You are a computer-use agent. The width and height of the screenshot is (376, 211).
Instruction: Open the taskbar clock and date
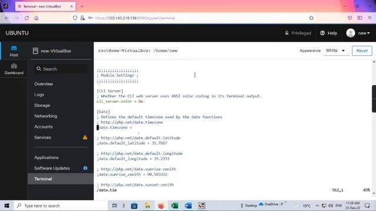(352, 206)
